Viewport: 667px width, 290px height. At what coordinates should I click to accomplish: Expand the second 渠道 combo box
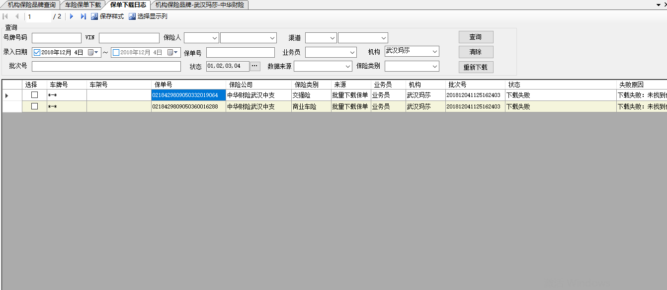384,38
